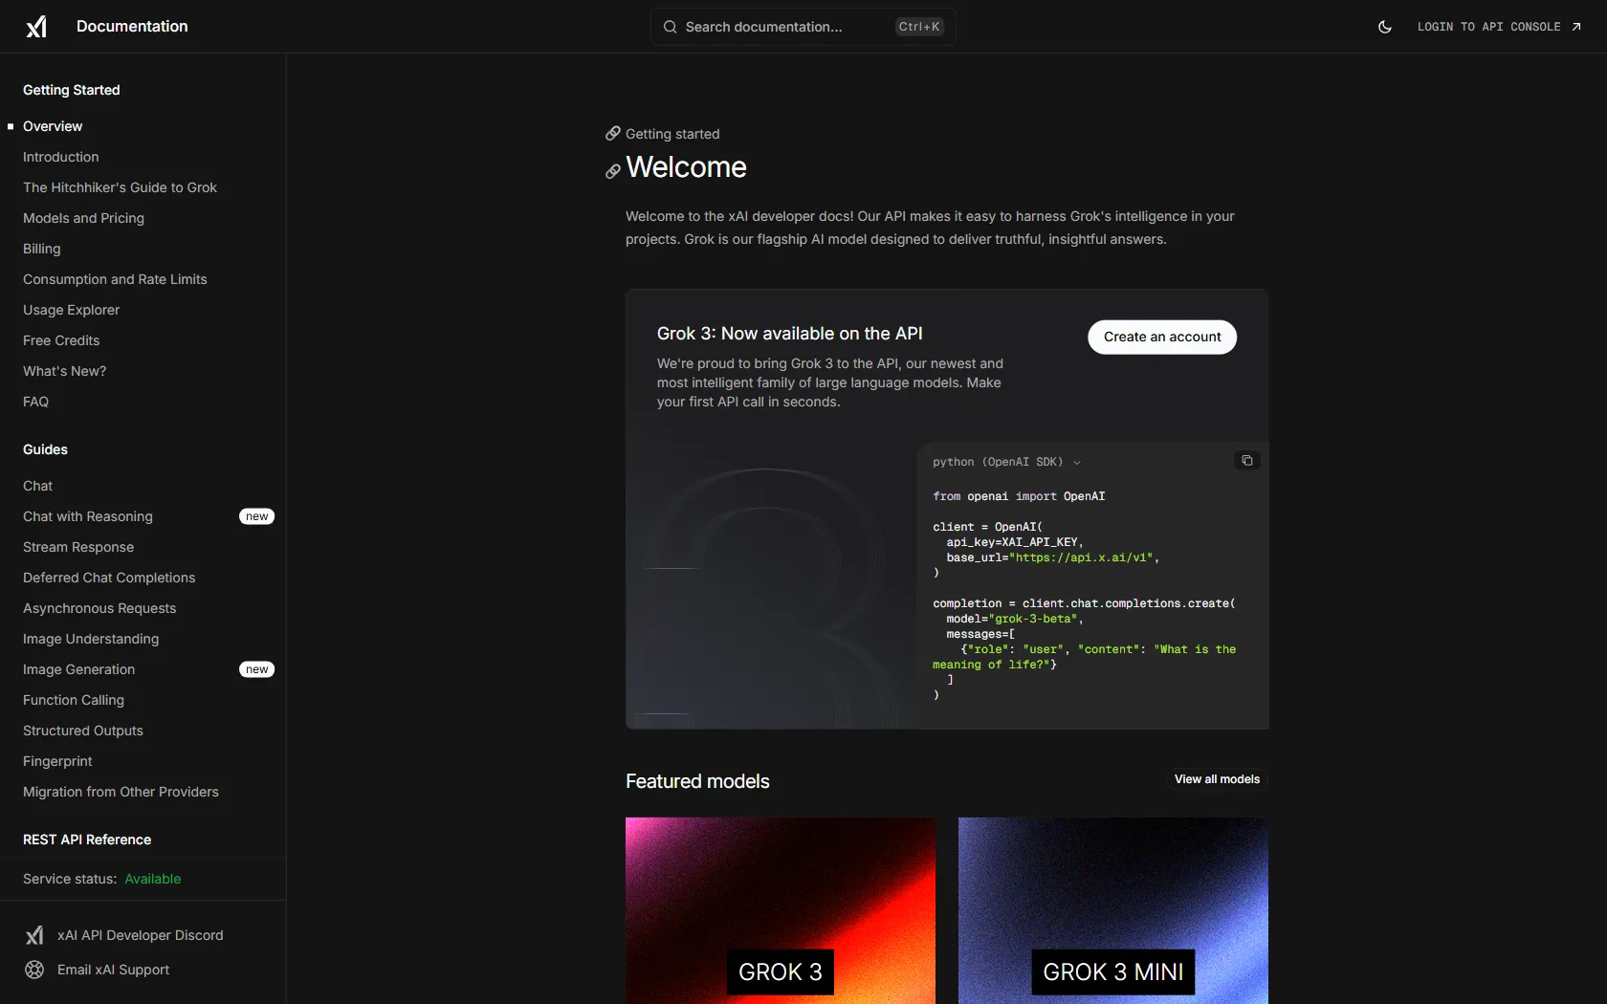Click REST API Reference section heading

point(87,840)
